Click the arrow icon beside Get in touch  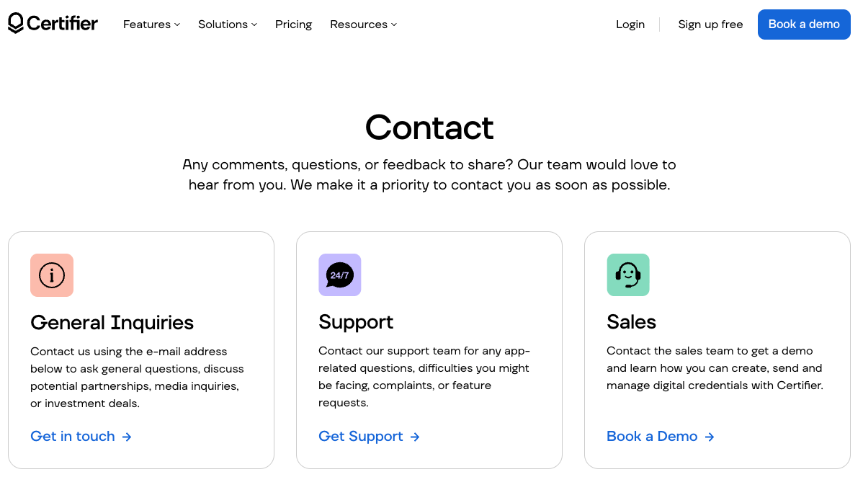[x=127, y=437]
